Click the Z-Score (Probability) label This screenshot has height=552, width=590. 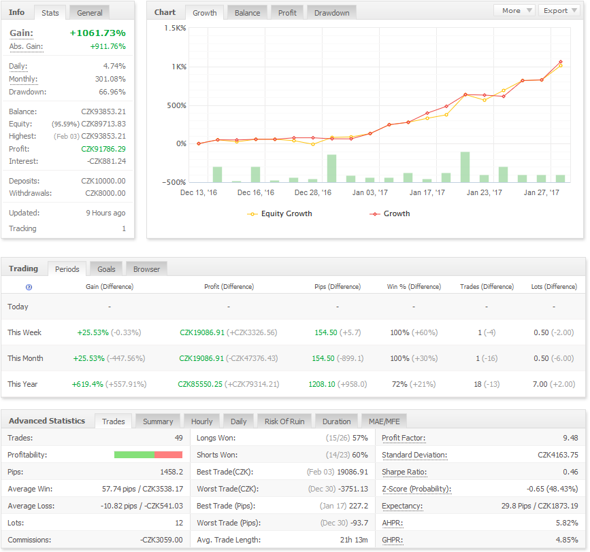(416, 489)
